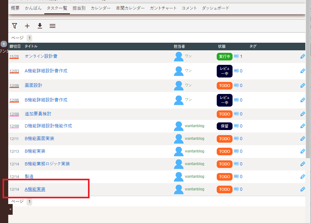The image size is (311, 223).
Task: Sort by the タイトル column header
Action: [31, 46]
